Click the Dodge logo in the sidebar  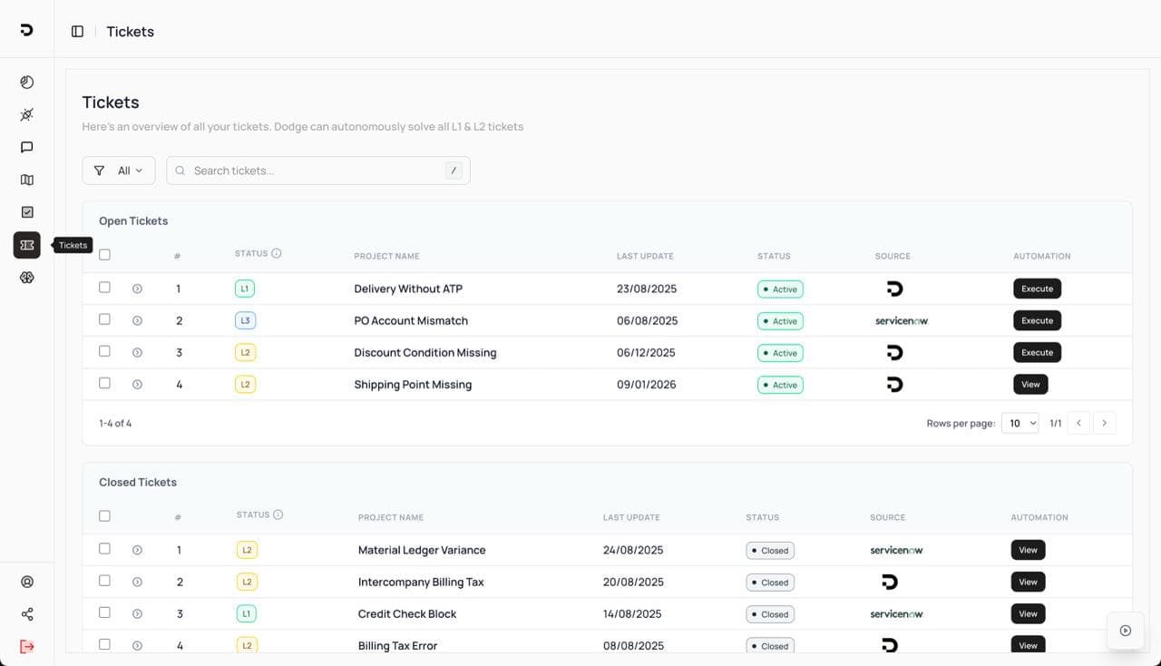tap(26, 30)
